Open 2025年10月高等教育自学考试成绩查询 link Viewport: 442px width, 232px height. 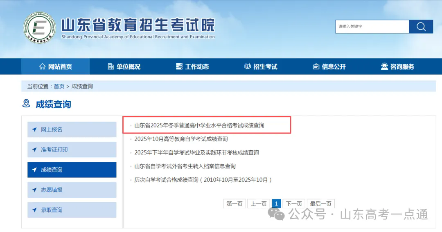tap(181, 139)
